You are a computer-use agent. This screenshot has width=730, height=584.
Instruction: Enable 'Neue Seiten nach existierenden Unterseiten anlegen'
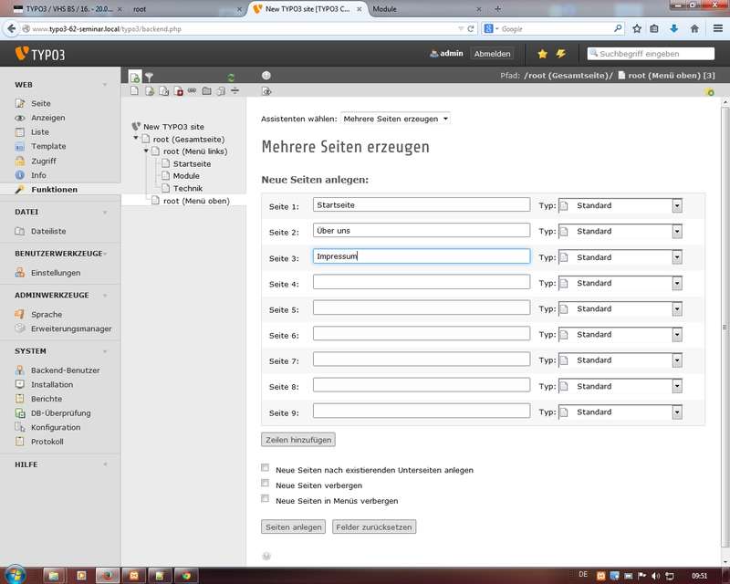pyautogui.click(x=266, y=467)
